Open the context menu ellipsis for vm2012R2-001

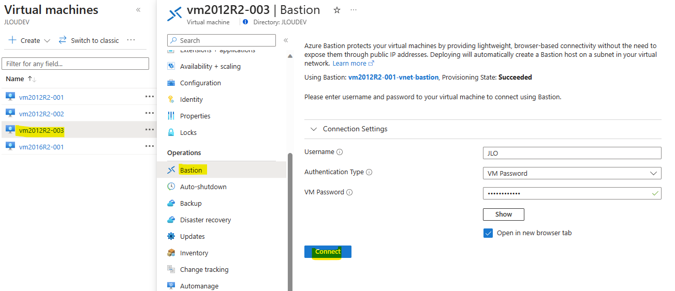pos(150,96)
